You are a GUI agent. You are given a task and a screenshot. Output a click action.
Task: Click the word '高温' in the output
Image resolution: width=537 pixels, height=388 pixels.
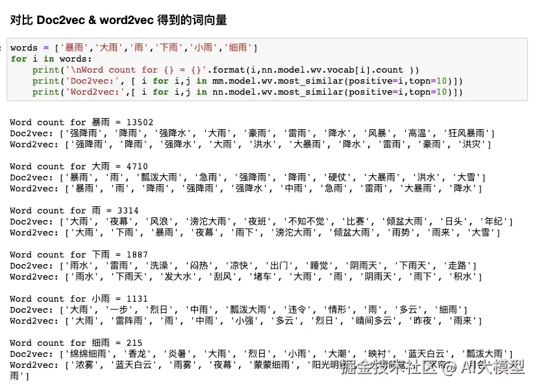pos(417,133)
